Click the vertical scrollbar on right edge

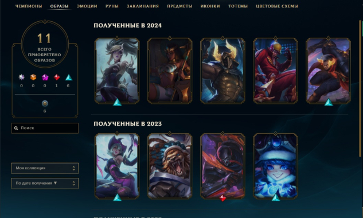(360, 88)
